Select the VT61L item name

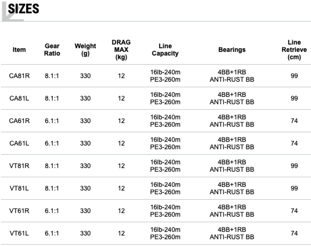(x=19, y=233)
